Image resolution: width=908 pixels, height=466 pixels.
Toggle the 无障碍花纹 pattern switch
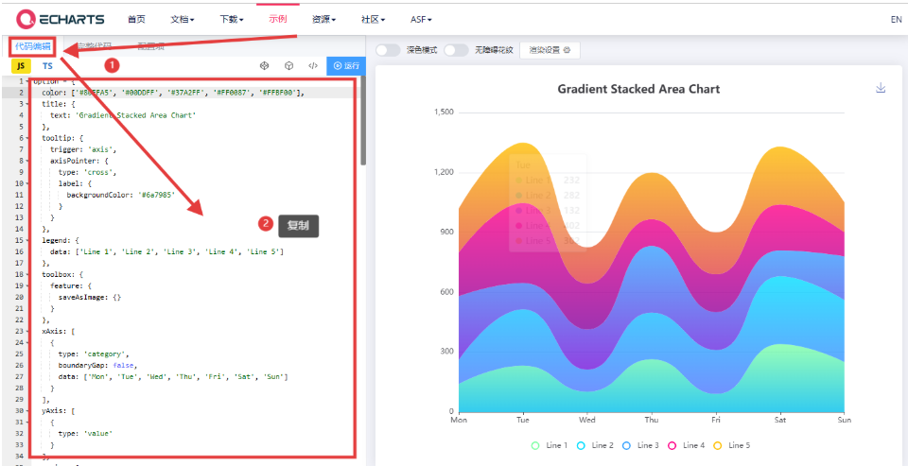456,50
